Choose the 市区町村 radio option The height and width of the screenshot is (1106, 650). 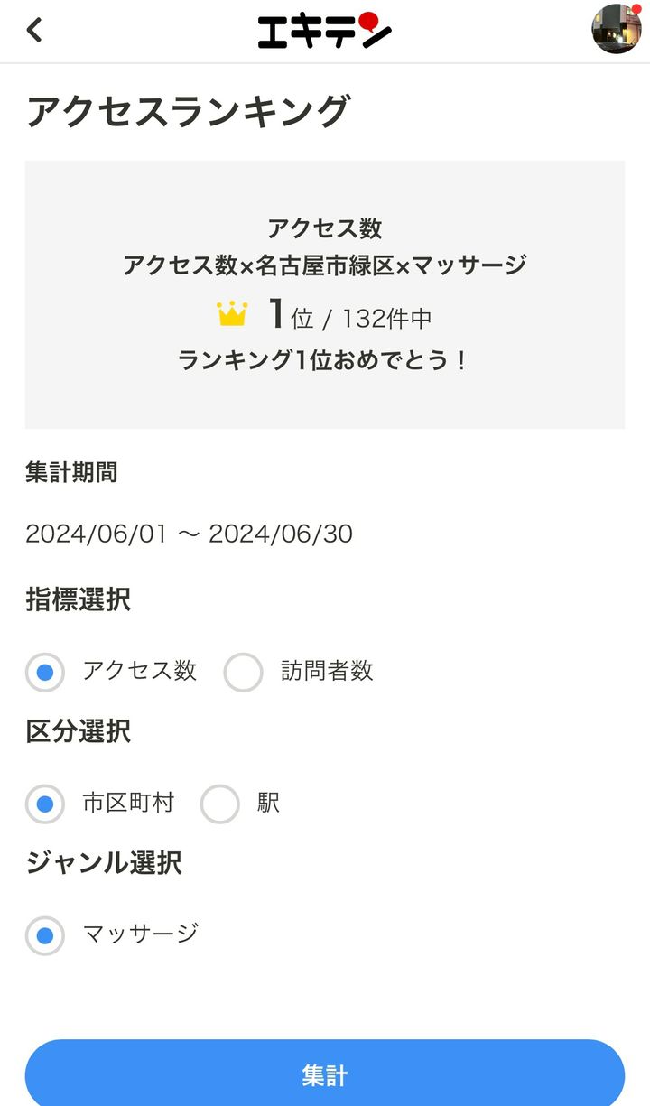45,804
